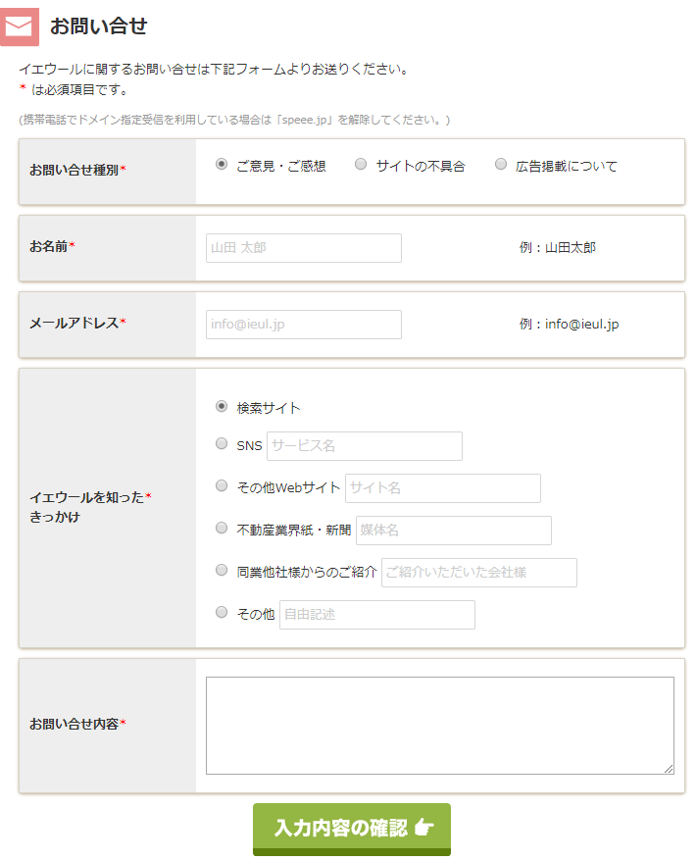Choose the 同業他社様からのご紹介 radio option
697x860 pixels.
pyautogui.click(x=221, y=571)
